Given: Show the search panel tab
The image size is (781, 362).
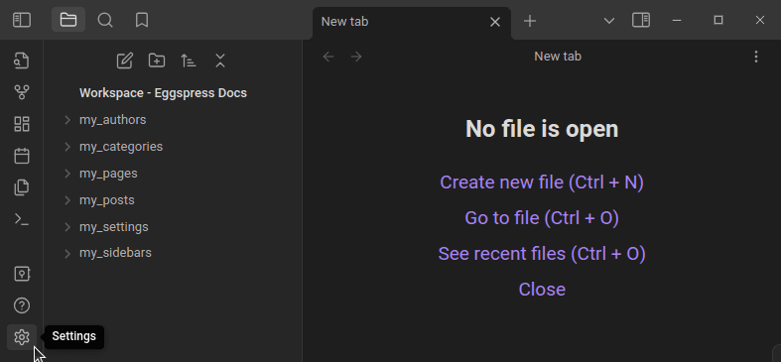Looking at the screenshot, I should coord(105,20).
